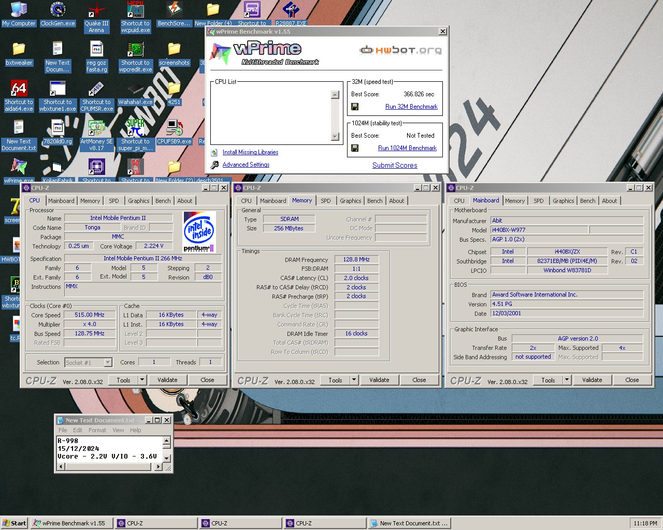The width and height of the screenshot is (663, 530).
Task: Click the taskbar clock showing 11:18 PM
Action: 645,523
